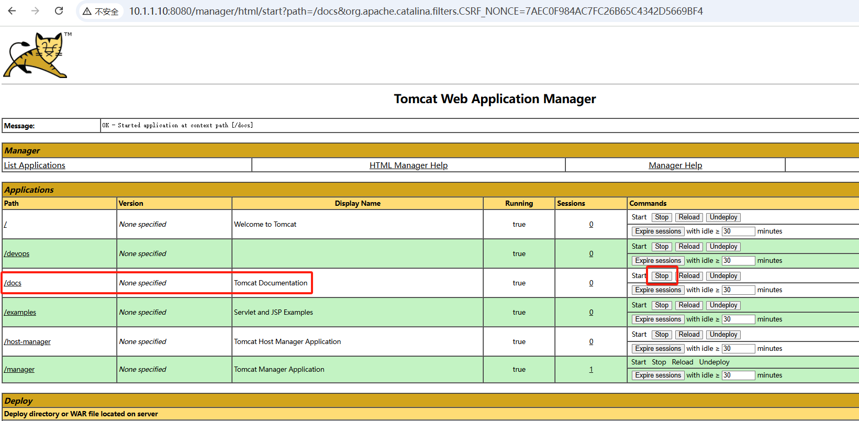Reload the root / application
This screenshot has height=421, width=859.
coord(689,217)
